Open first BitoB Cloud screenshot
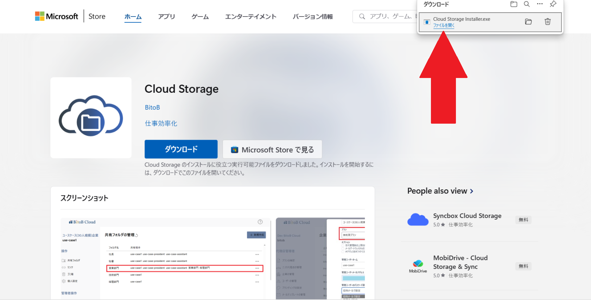This screenshot has width=591, height=300. tap(165, 258)
